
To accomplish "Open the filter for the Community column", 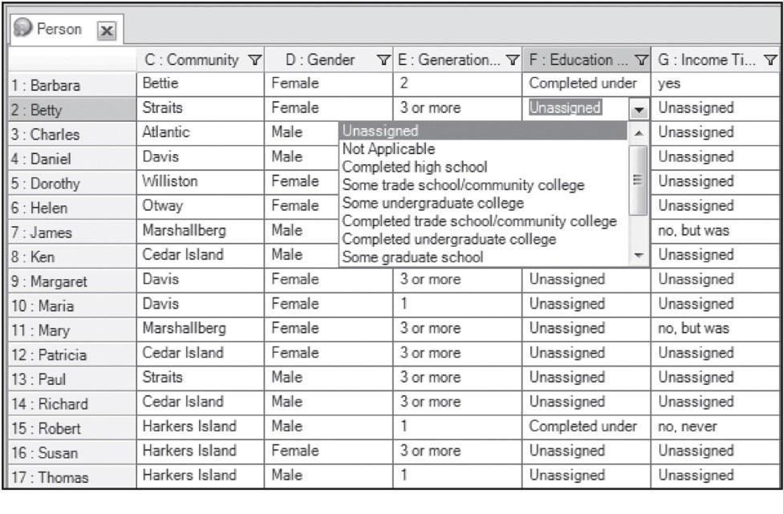I will tap(254, 59).
